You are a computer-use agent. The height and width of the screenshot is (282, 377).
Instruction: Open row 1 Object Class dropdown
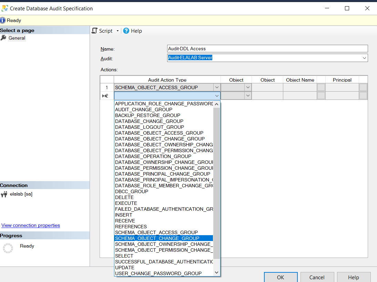(x=248, y=87)
